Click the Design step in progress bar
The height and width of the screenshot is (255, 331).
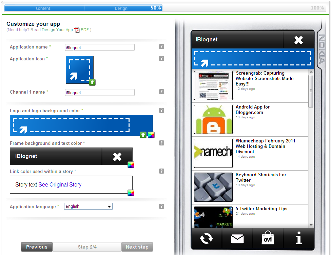click(121, 8)
